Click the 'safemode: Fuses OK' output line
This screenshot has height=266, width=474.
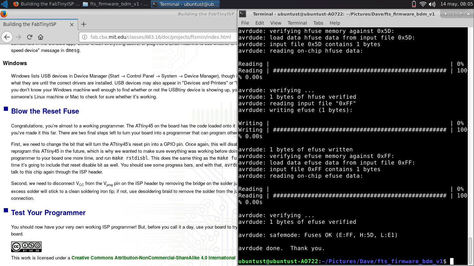point(318,235)
